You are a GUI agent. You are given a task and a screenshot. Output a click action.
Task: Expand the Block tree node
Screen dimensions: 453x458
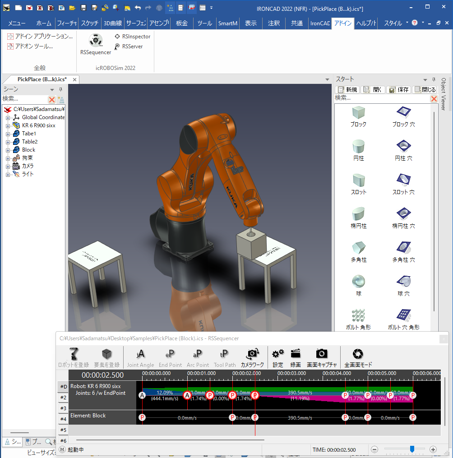coord(8,150)
